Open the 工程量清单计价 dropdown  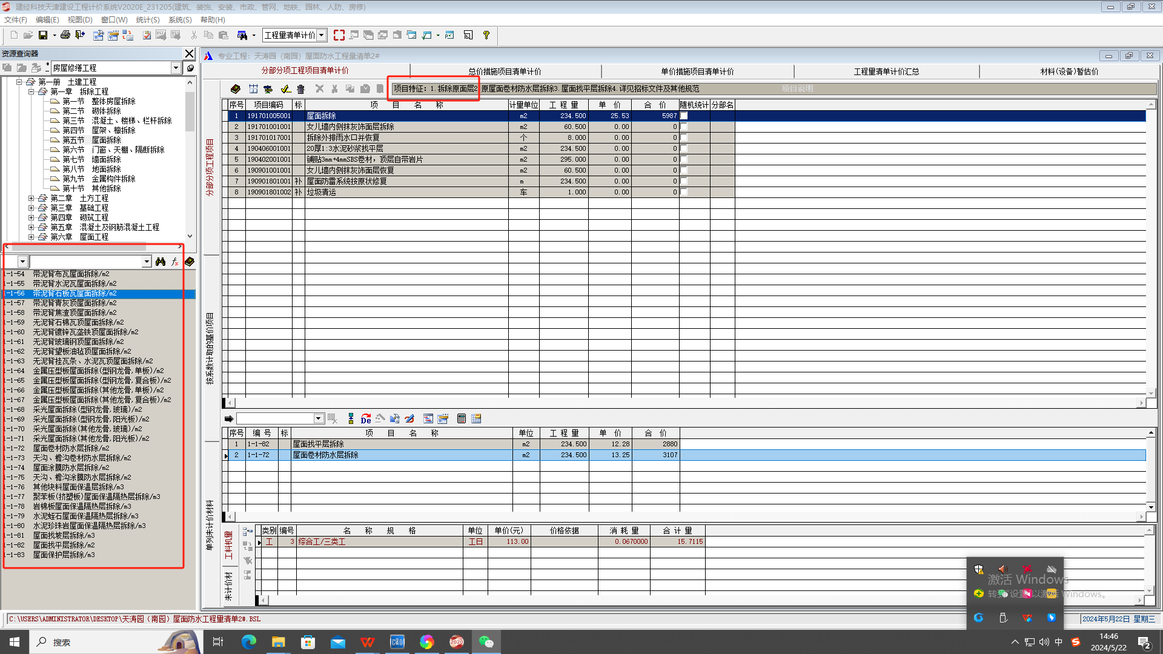tap(322, 35)
